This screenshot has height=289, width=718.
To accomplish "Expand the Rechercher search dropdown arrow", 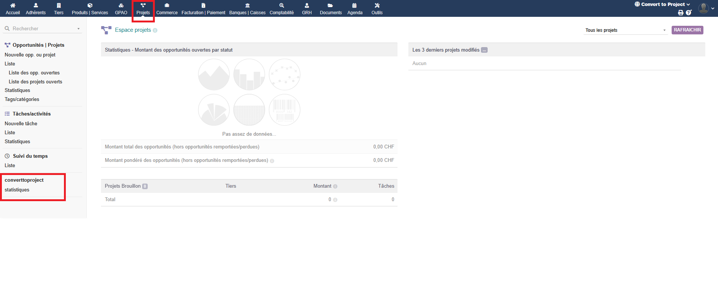I will [79, 29].
